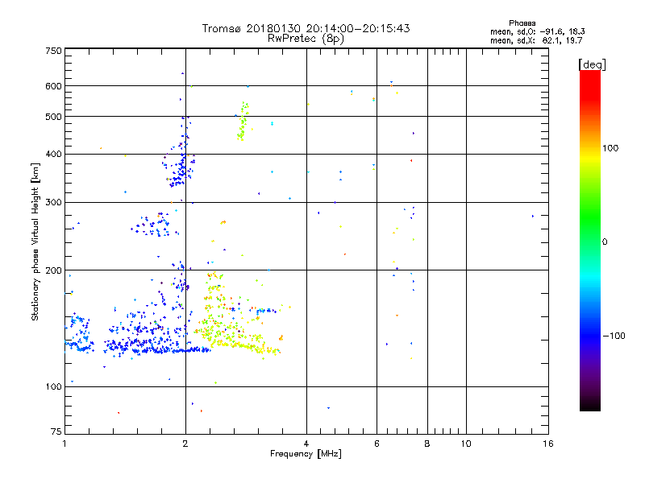Click y-axis tick label '100' on the height axis
645x483 pixels.
coord(53,387)
